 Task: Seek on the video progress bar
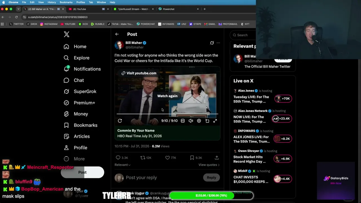[167, 114]
